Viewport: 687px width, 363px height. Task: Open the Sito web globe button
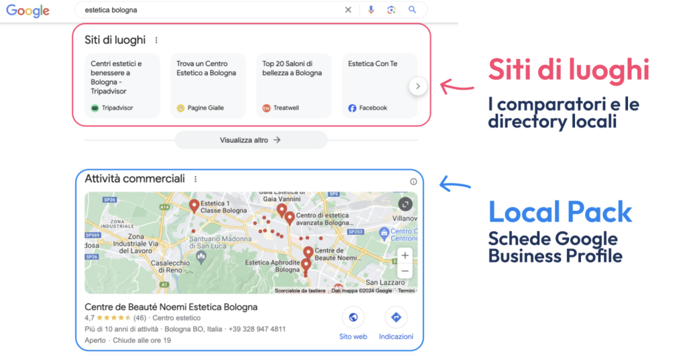(x=353, y=317)
